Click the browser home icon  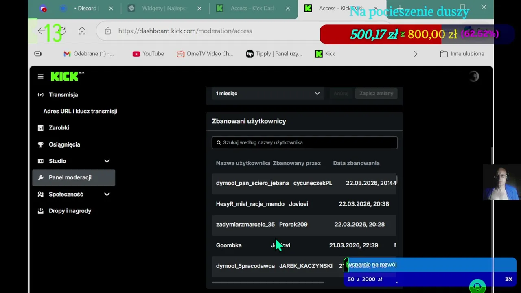[82, 31]
